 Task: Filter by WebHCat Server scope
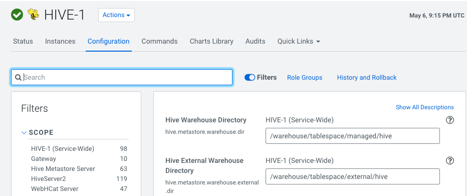tap(55, 189)
